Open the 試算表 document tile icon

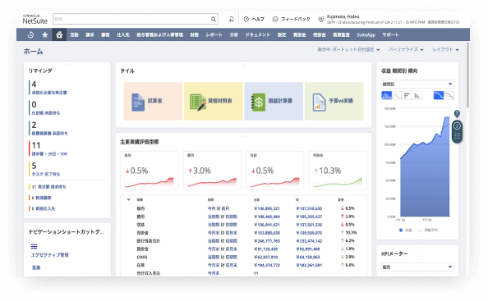[x=138, y=102]
